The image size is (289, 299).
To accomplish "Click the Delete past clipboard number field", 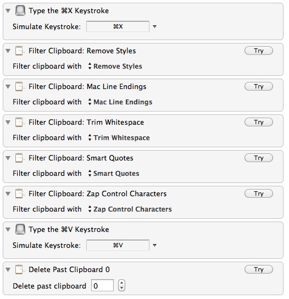I will coord(102,285).
